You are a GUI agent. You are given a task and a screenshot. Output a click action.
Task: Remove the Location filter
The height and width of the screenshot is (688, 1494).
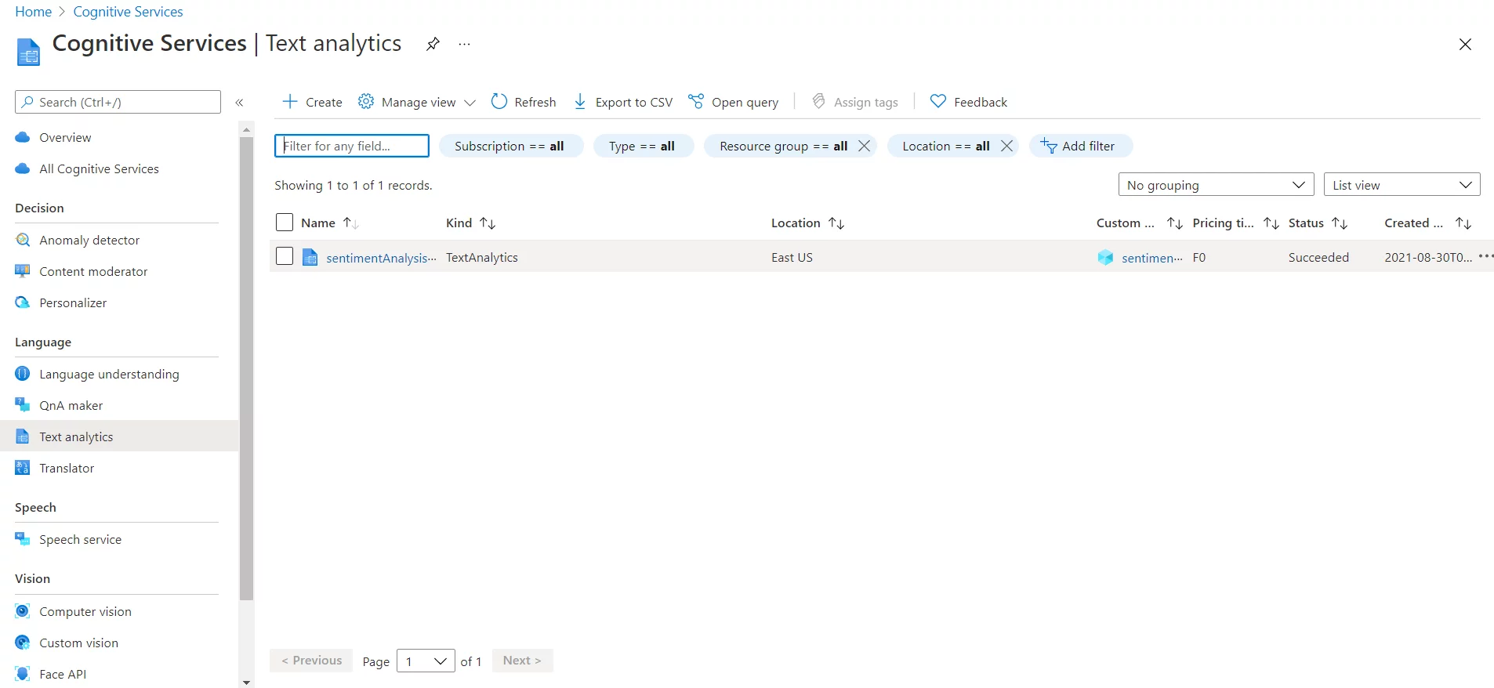[x=1006, y=146]
